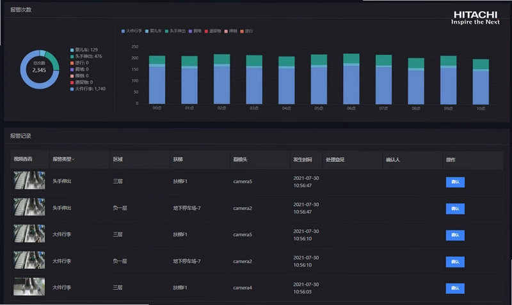
Task: Toggle 婴儿车 series in bar chart legend
Action: [x=154, y=31]
